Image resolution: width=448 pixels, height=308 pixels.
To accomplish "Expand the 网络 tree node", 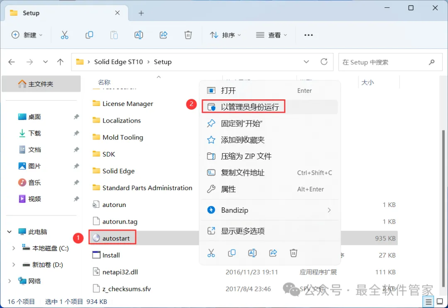I will click(x=10, y=281).
